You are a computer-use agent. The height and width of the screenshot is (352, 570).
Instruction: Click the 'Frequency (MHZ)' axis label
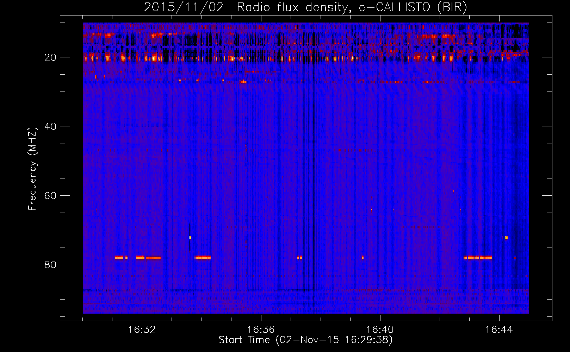pyautogui.click(x=32, y=169)
